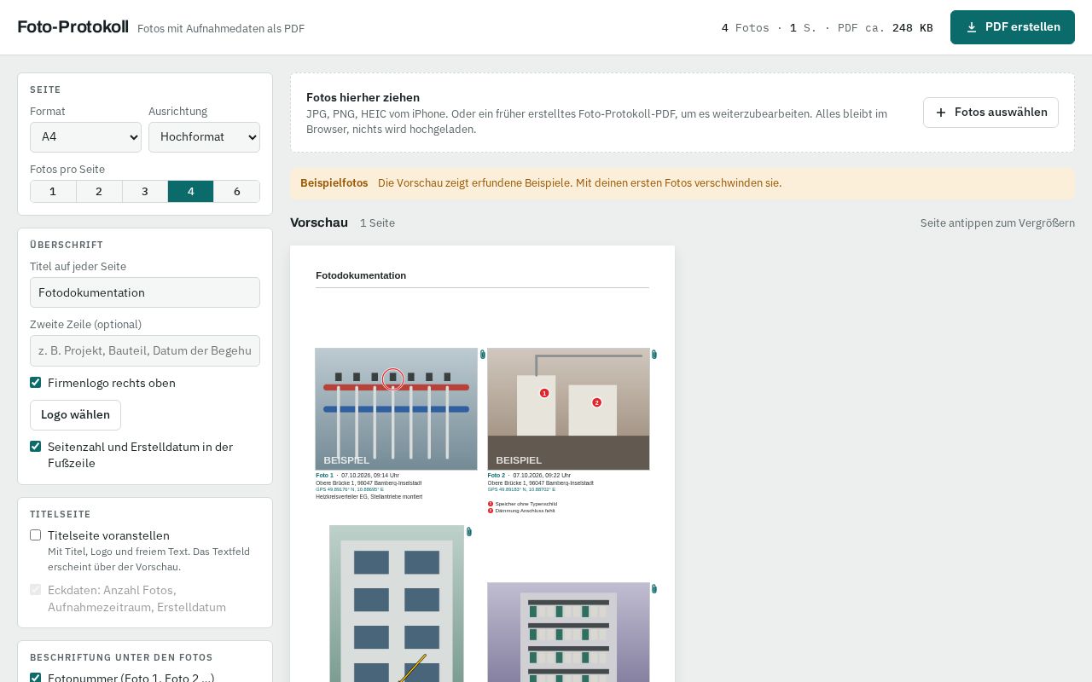Image resolution: width=1092 pixels, height=682 pixels.
Task: Disable the Firmenlogo rechts oben checkbox
Action: [36, 383]
